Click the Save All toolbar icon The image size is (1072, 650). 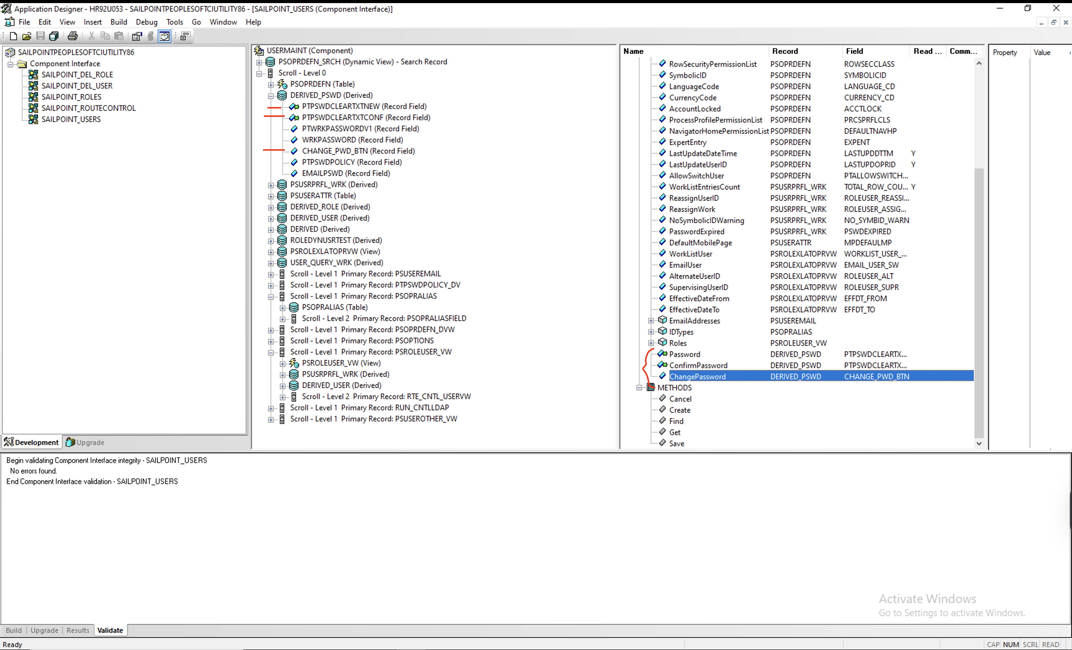tap(54, 36)
